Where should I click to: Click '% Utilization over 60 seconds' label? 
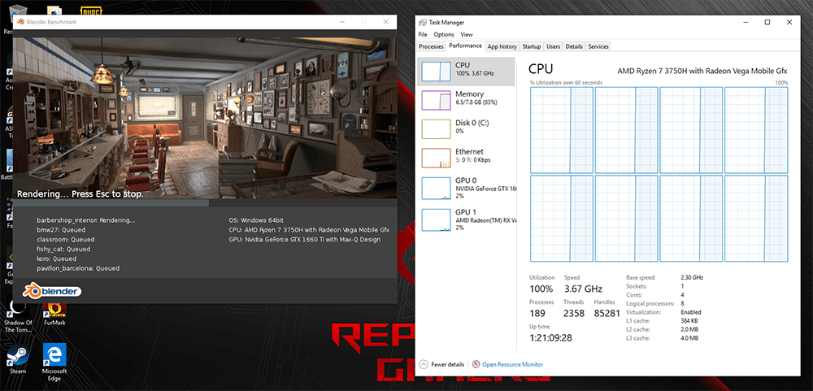pyautogui.click(x=566, y=83)
